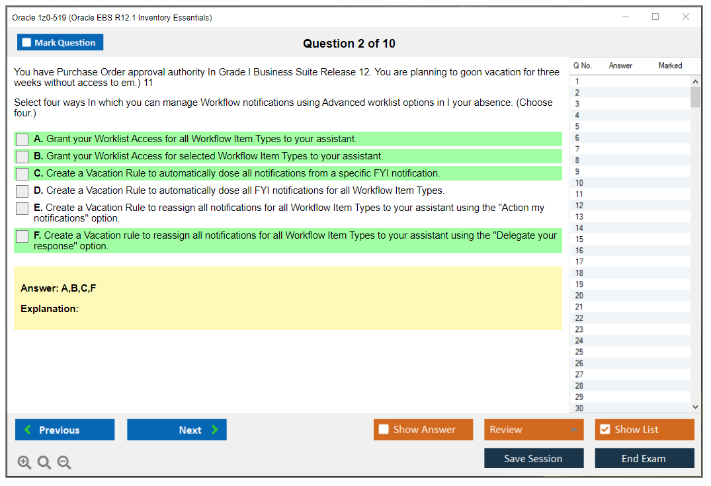Image resolution: width=711 pixels, height=486 pixels.
Task: Click the middle magnifier reset icon
Action: coord(44,462)
